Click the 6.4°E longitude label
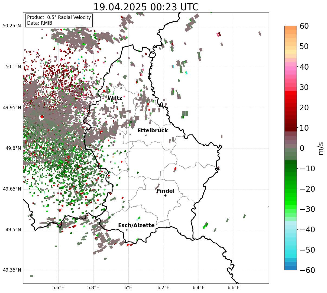 pyautogui.click(x=199, y=287)
